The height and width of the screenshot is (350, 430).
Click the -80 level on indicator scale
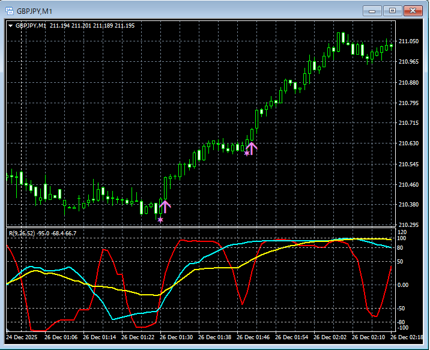(401, 322)
